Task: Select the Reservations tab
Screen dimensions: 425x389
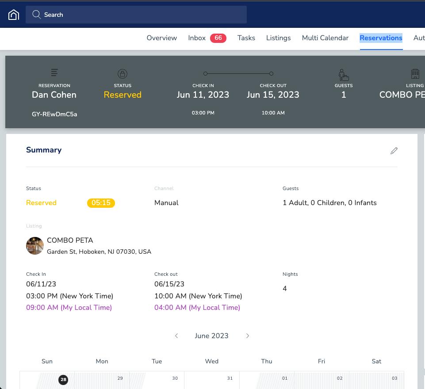Action: 381,38
